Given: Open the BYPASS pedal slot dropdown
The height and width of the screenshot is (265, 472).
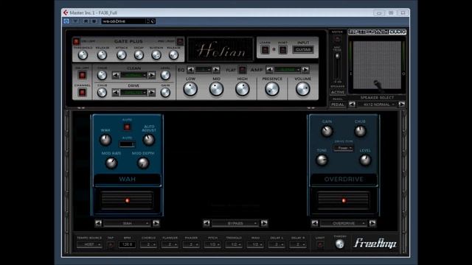Looking at the screenshot, I should coord(235,223).
